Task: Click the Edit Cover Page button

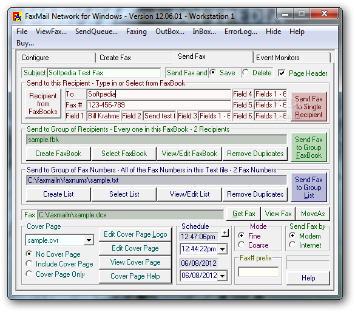Action: [135, 248]
